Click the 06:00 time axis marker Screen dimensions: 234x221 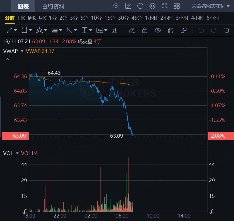pyautogui.click(x=122, y=216)
